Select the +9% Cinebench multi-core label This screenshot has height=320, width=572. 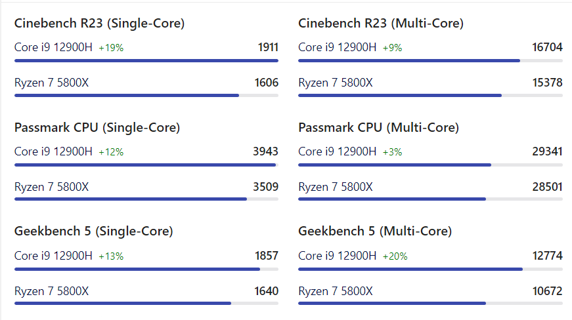[x=392, y=48]
